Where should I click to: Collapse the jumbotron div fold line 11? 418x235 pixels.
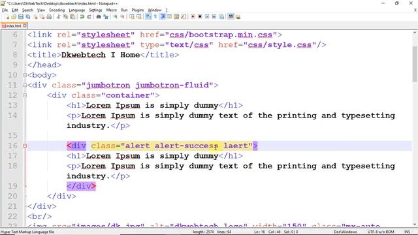click(25, 86)
